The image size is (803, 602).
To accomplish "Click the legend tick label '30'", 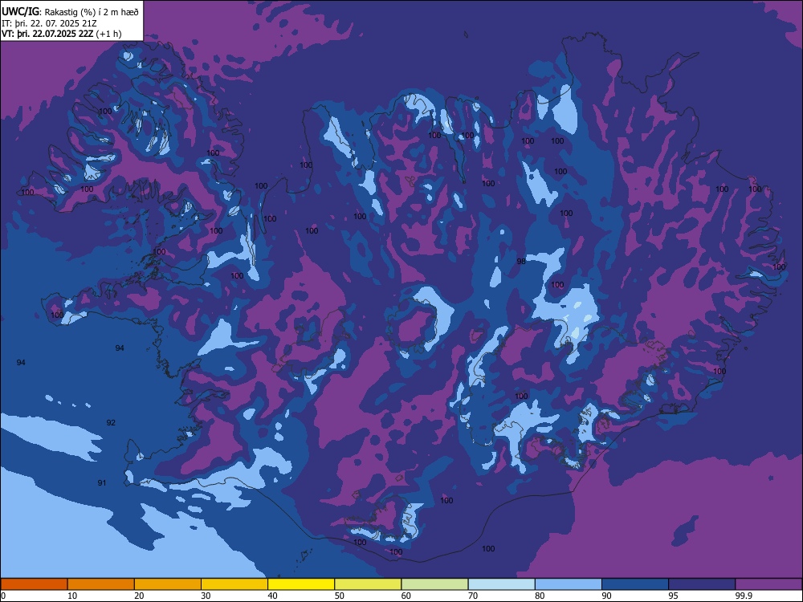I will click(x=206, y=596).
